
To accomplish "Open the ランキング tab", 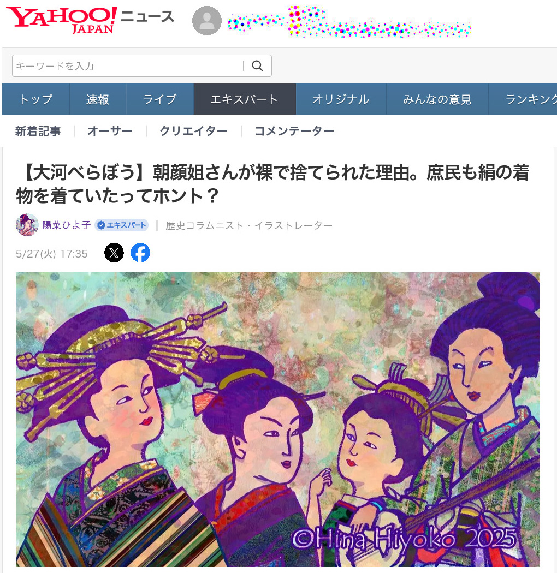I will [x=523, y=99].
